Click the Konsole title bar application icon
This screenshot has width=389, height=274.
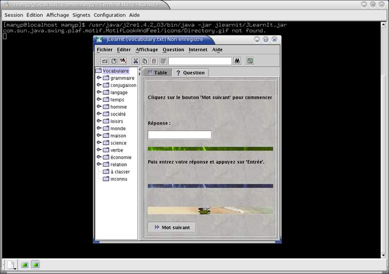[x=6, y=4]
